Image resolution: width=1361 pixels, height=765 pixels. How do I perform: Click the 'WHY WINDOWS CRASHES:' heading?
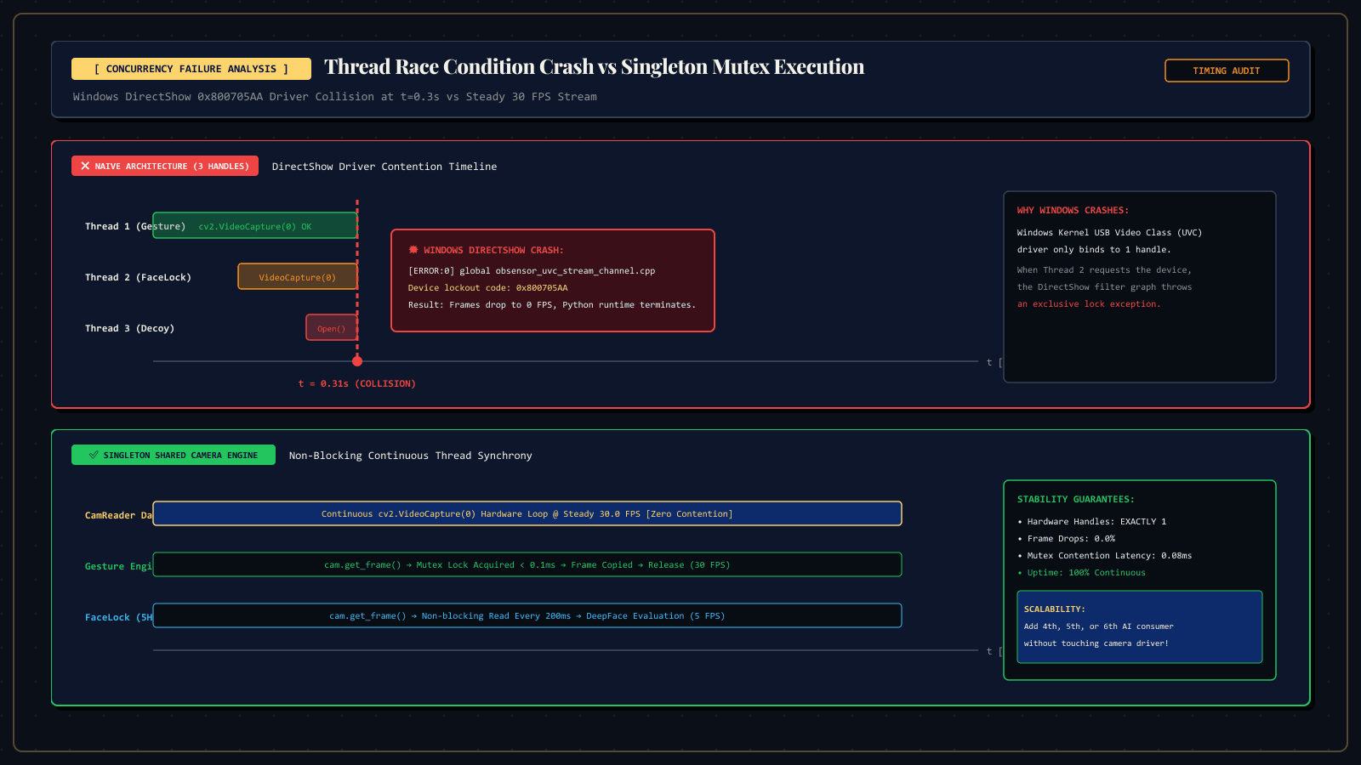[x=1073, y=211]
